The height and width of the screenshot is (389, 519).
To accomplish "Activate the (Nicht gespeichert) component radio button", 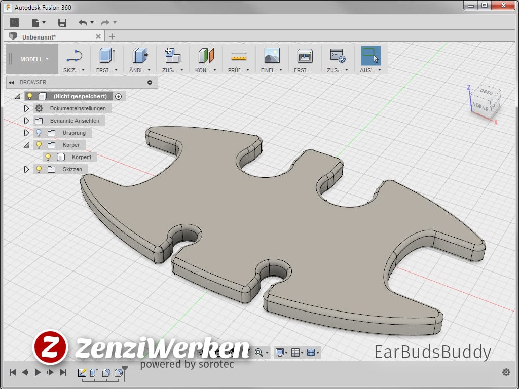I will [x=118, y=96].
